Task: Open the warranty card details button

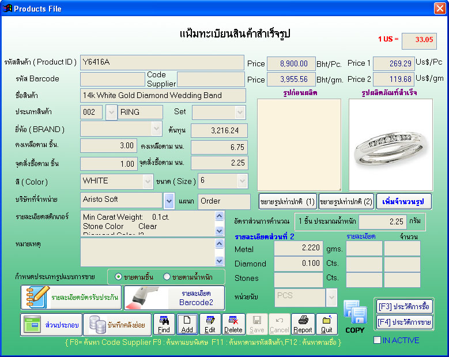Action: pos(71,298)
